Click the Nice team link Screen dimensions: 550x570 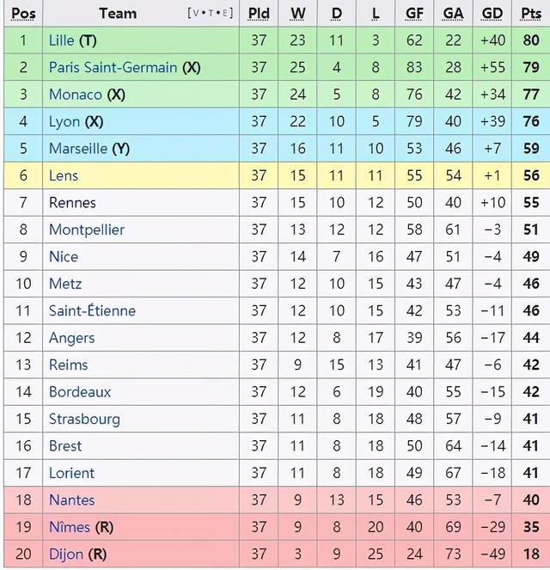pyautogui.click(x=64, y=257)
